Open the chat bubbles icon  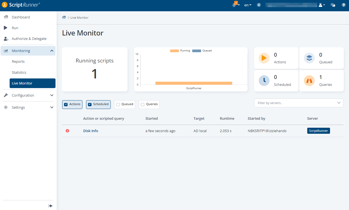click(333, 5)
